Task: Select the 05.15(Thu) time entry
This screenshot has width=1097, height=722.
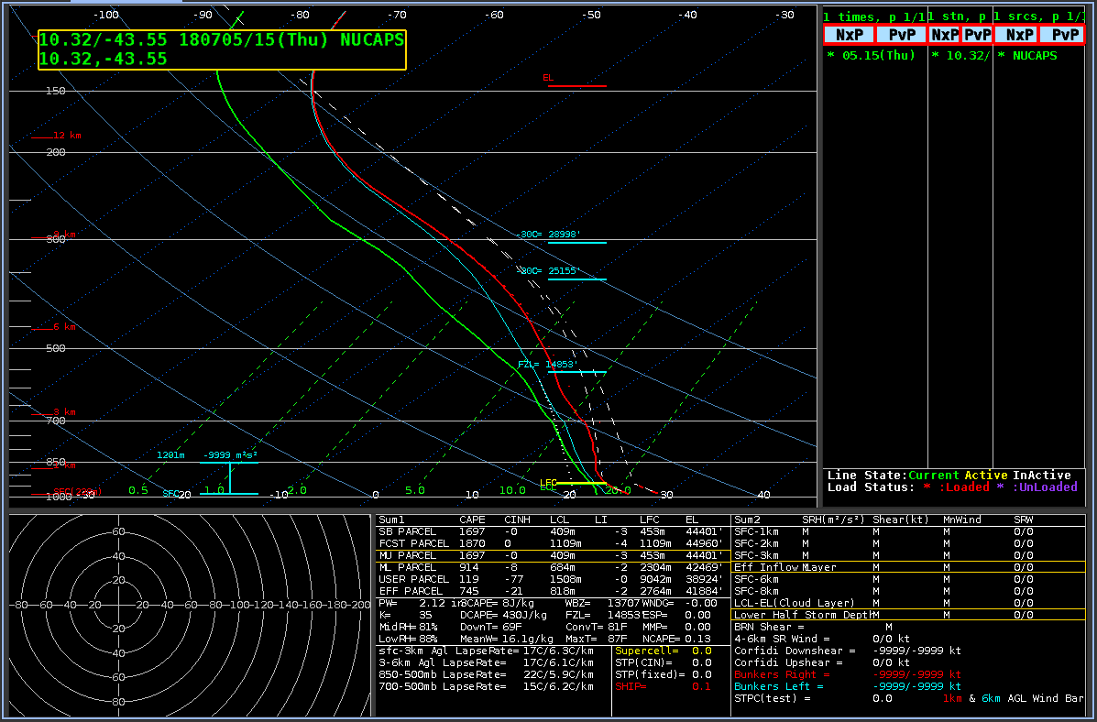Action: [x=871, y=55]
